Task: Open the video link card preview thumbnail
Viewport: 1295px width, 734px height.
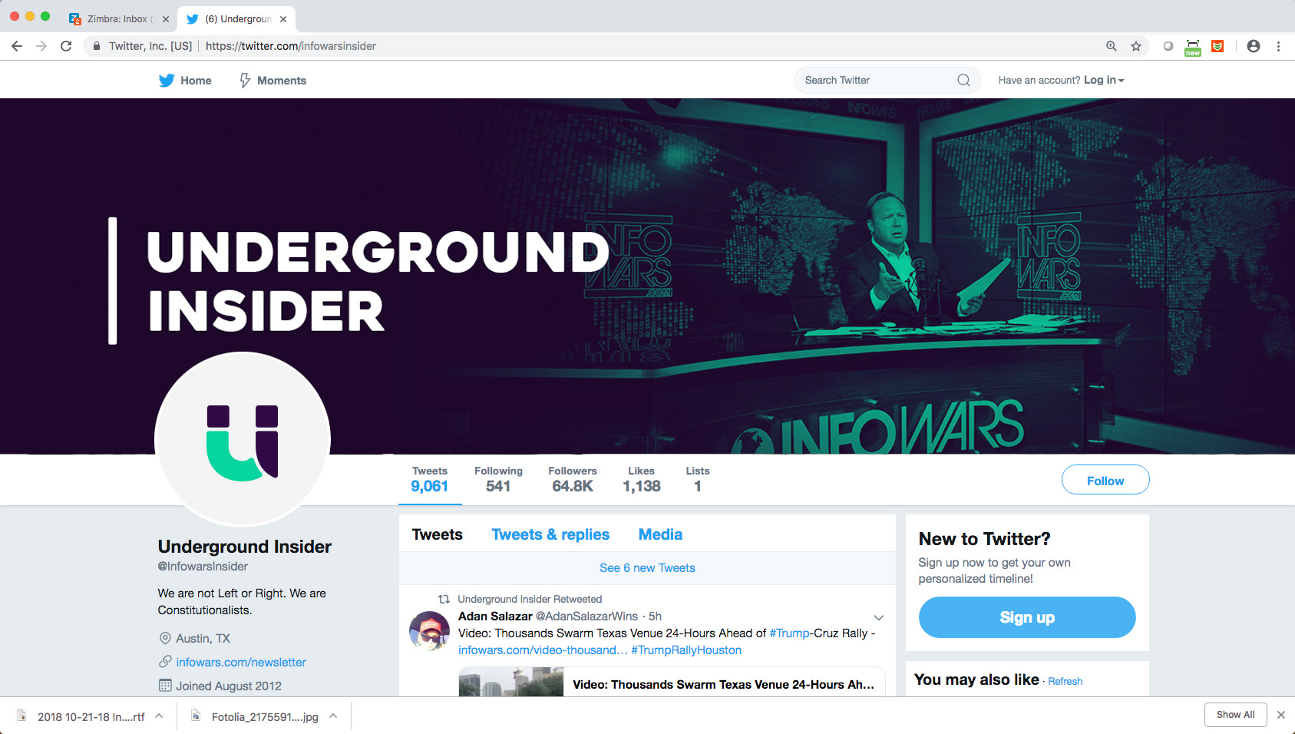Action: (511, 682)
